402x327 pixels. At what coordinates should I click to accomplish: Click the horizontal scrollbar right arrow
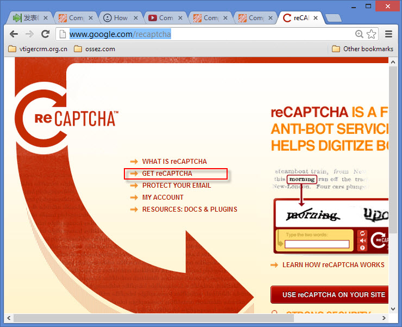[x=384, y=318]
